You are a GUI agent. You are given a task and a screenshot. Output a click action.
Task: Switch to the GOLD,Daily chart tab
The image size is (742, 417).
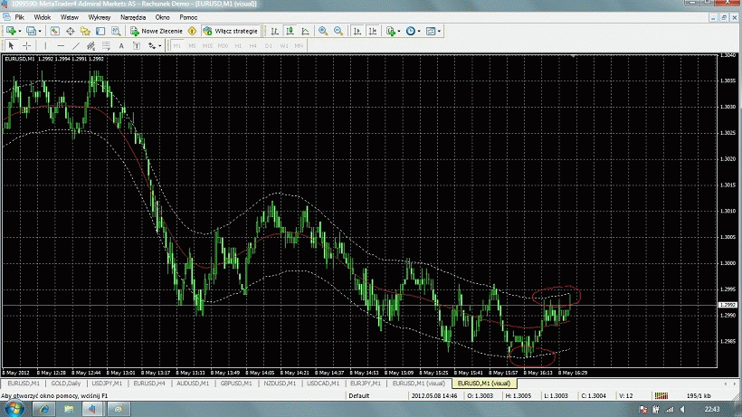click(66, 384)
